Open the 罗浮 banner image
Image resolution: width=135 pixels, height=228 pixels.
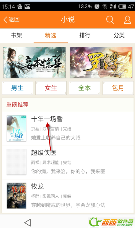(101, 62)
